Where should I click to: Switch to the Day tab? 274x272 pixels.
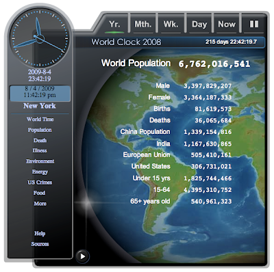199,24
